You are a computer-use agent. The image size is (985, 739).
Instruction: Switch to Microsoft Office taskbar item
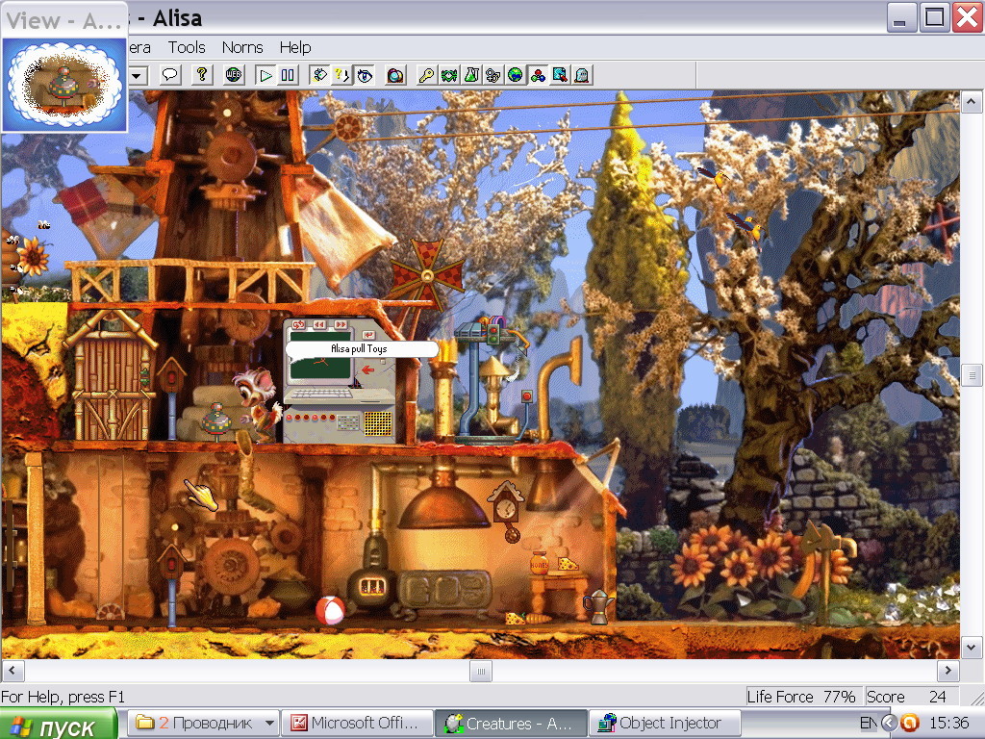point(357,723)
